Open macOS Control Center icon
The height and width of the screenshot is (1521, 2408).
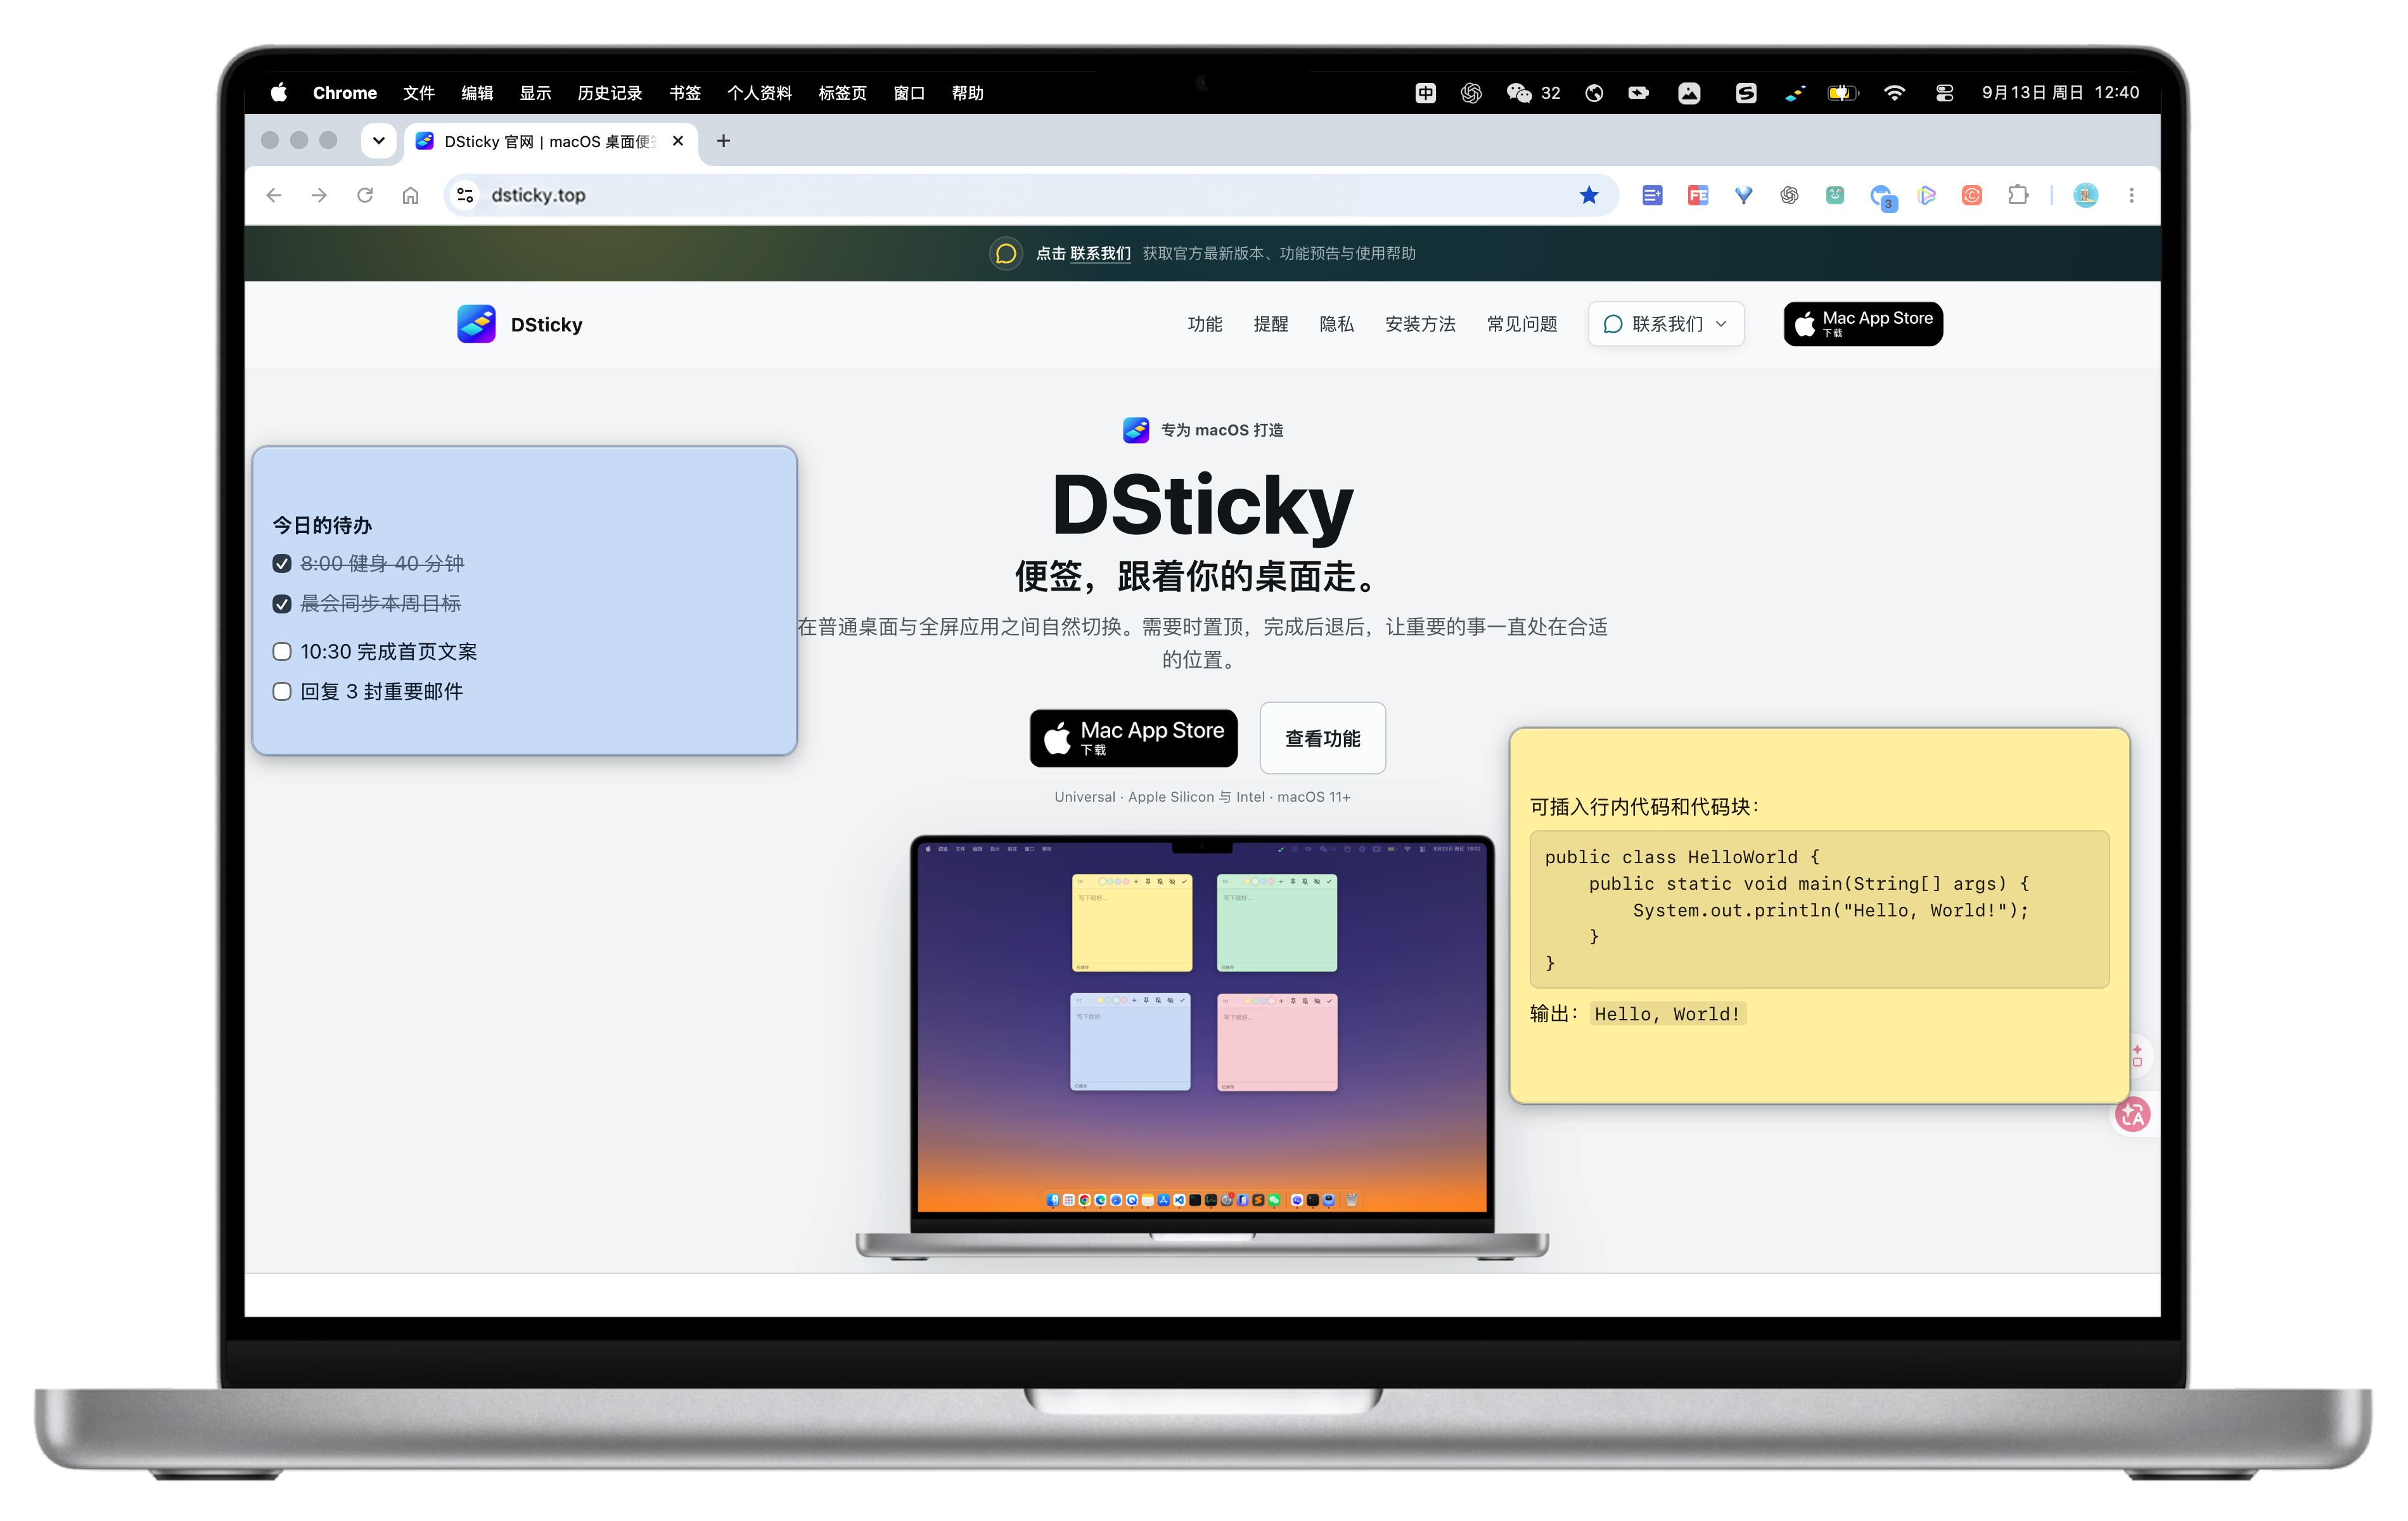[1945, 93]
